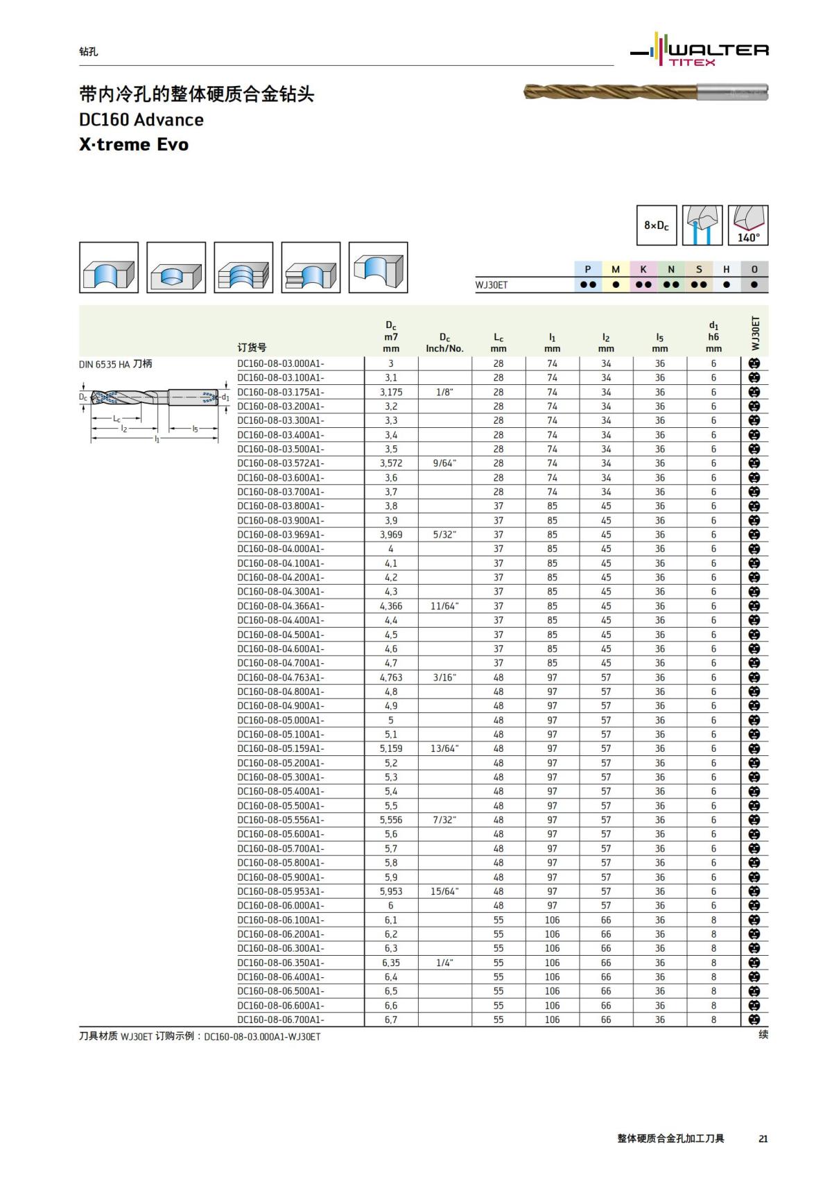Click the Dc Inch/No. column header
The height and width of the screenshot is (1177, 832).
click(444, 343)
